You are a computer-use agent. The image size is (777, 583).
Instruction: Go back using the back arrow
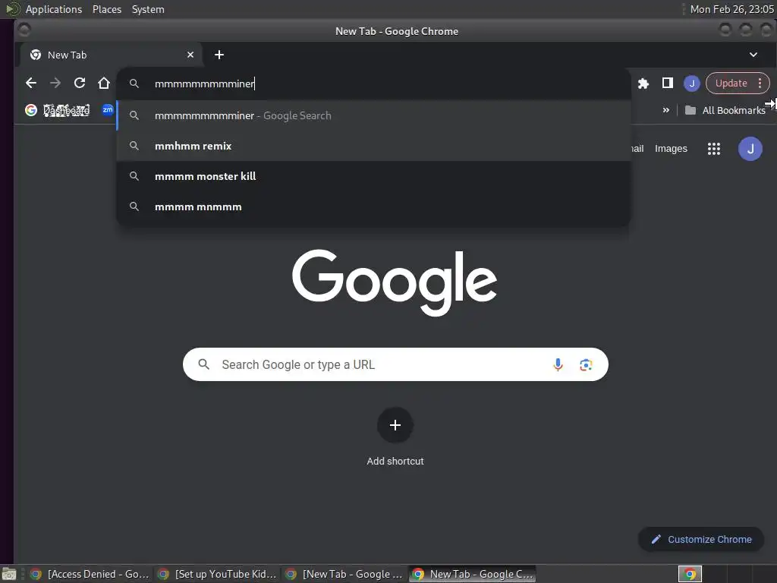[31, 84]
